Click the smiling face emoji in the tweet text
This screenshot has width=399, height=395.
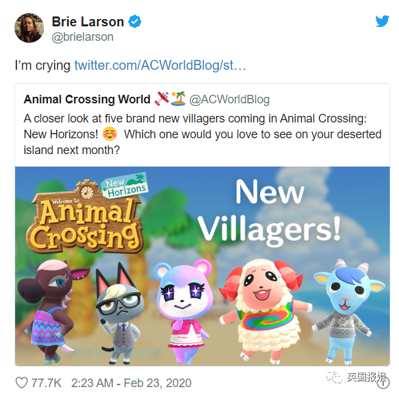[110, 134]
